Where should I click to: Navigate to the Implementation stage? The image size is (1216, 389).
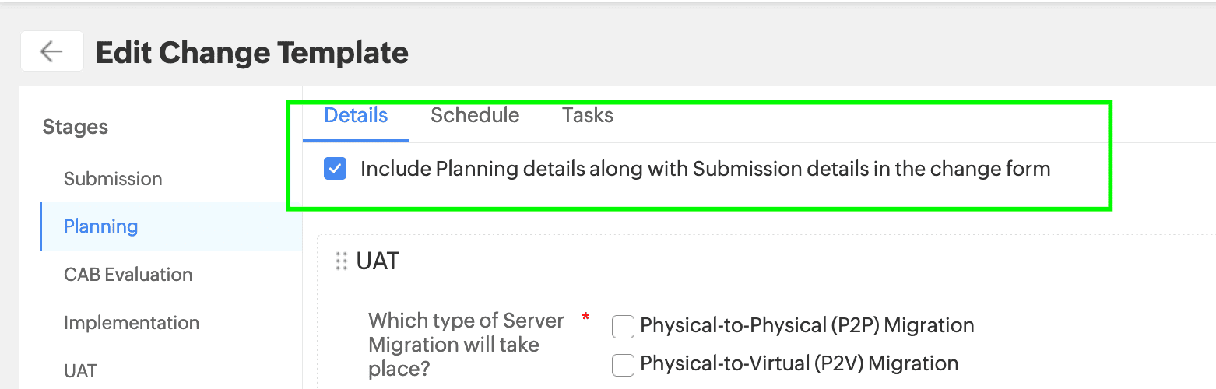tap(132, 323)
